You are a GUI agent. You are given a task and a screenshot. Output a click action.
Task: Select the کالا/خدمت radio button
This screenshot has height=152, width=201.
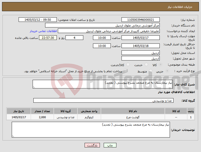pyautogui.click(x=128, y=65)
